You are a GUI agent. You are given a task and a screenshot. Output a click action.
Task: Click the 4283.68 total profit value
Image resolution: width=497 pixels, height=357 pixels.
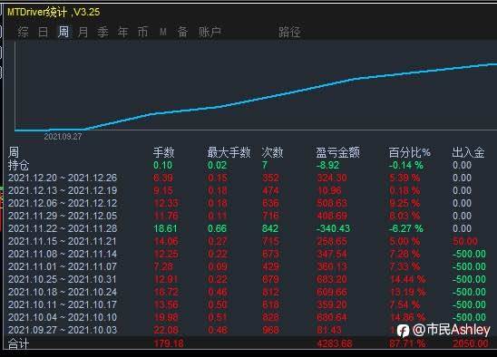335,343
